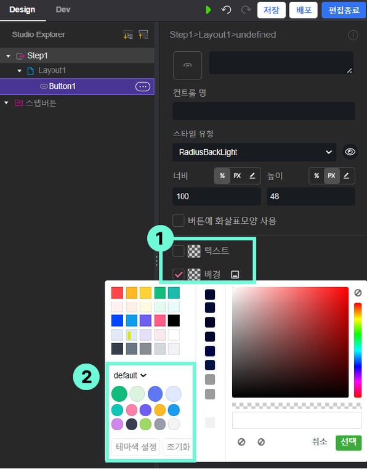Image resolution: width=367 pixels, height=469 pixels.
Task: Run preview with the green play icon
Action: [x=208, y=10]
